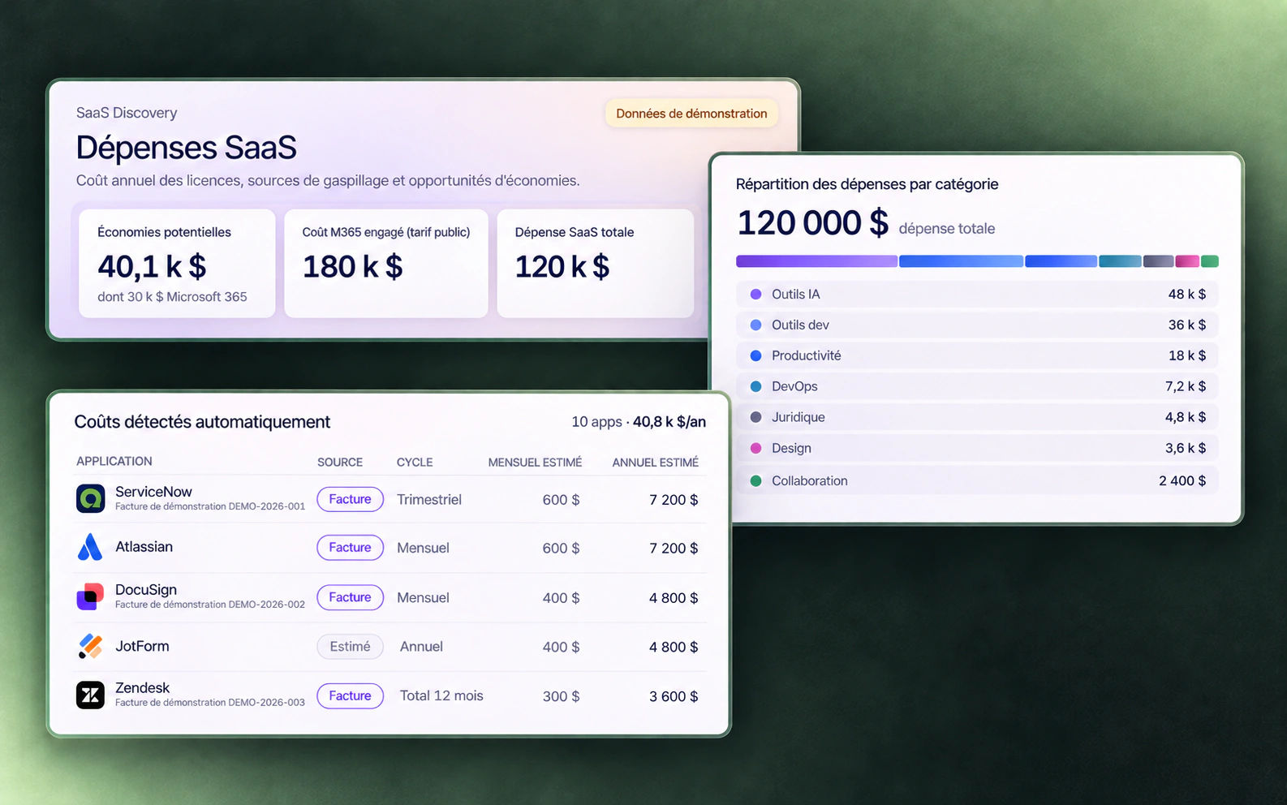Click the Trimestriel cycle for ServiceNow
1287x805 pixels.
tap(429, 500)
